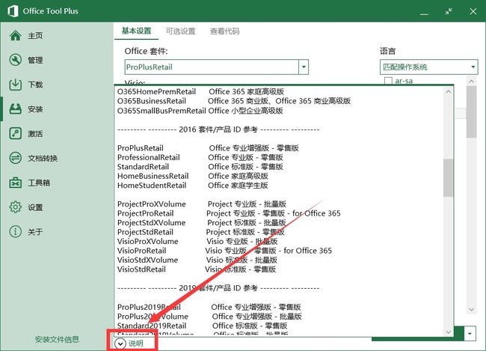Open the dropdown arrow beside green button

pyautogui.click(x=470, y=334)
